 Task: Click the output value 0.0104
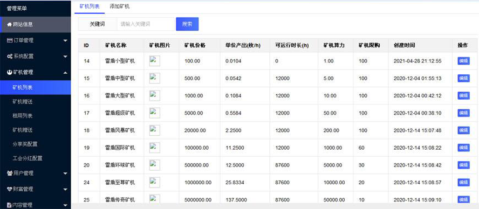pyautogui.click(x=234, y=61)
